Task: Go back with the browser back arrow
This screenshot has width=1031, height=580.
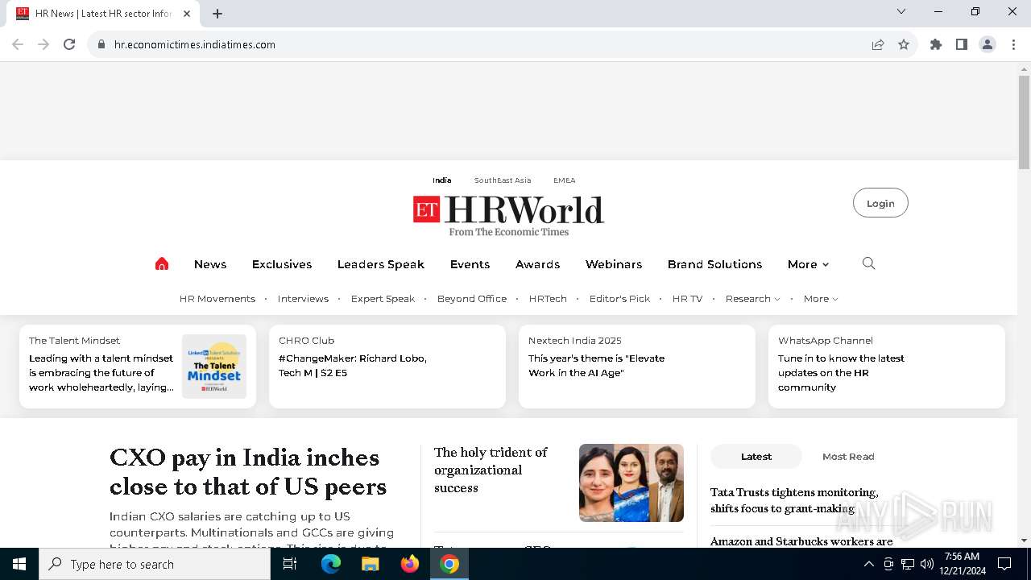Action: pyautogui.click(x=18, y=44)
